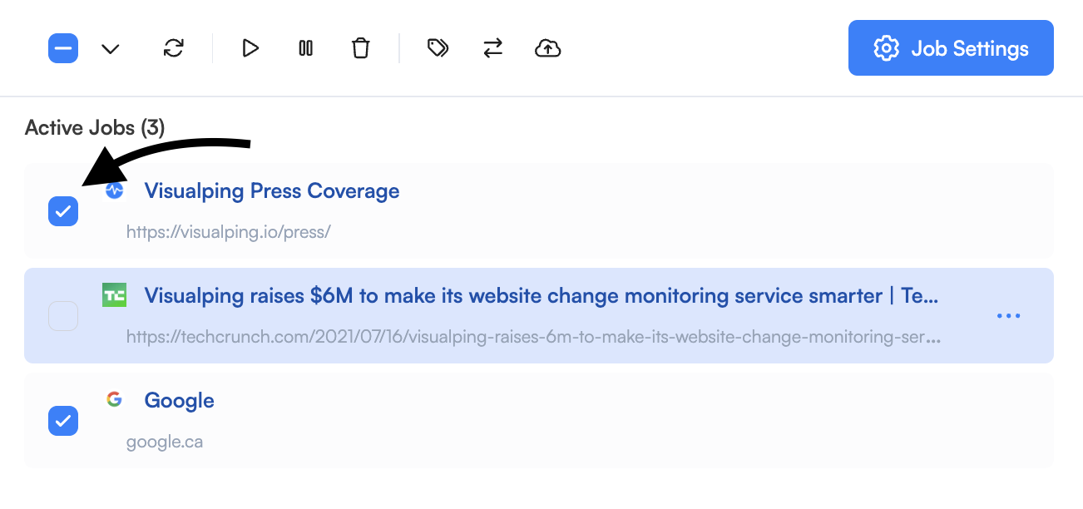Delete selected jobs with trash icon
Screen dimensions: 1083x509
click(360, 48)
